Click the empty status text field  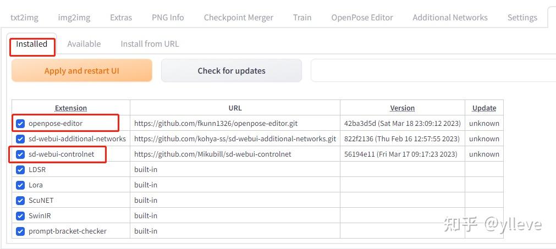click(x=433, y=70)
